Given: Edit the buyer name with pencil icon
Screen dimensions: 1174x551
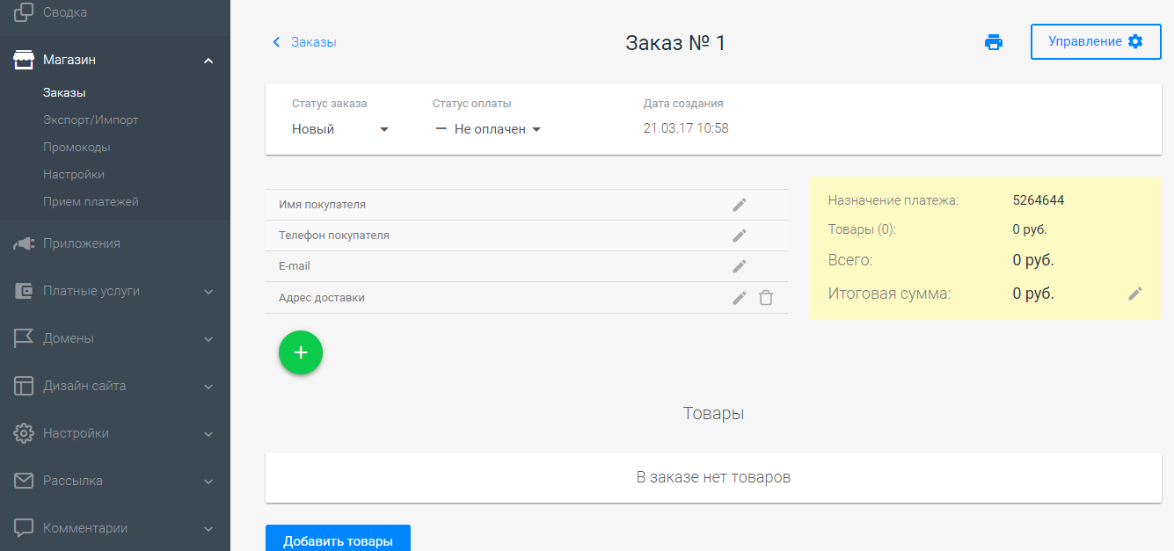Looking at the screenshot, I should [740, 205].
